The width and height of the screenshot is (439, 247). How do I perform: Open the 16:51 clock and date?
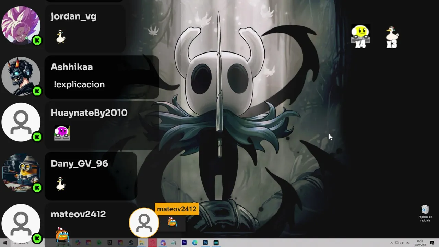pos(420,243)
